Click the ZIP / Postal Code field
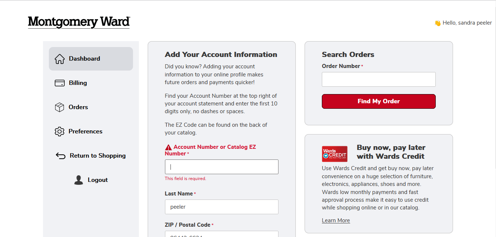 tap(222, 234)
